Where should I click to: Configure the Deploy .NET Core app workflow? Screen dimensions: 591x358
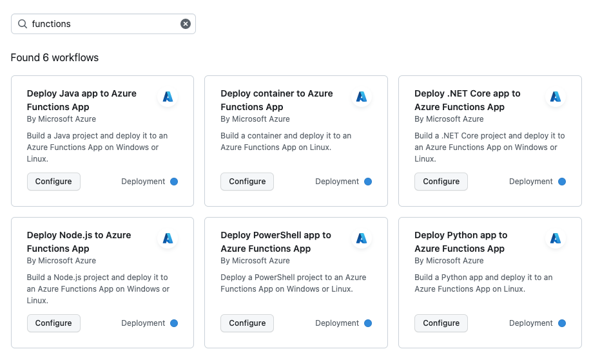coord(441,182)
